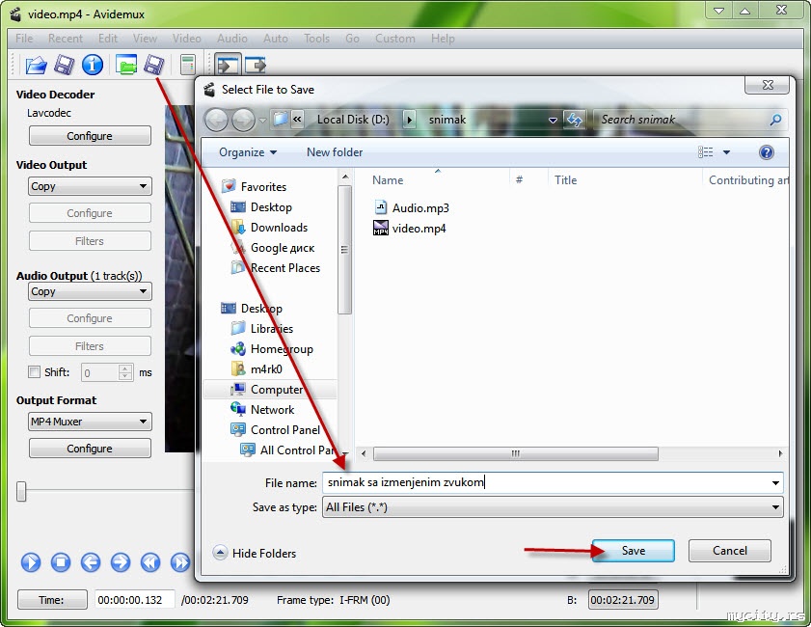Click the Back navigation arrow in Save dialog
Screen dimensions: 811x627
pyautogui.click(x=217, y=120)
